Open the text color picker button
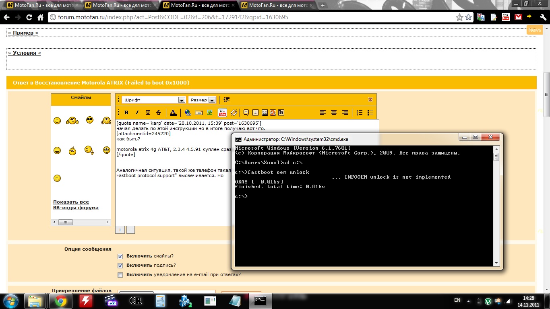Viewport: 550px width, 309px height. click(x=173, y=113)
